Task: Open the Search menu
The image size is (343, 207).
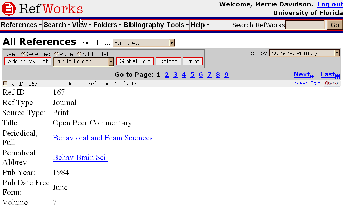Action: pyautogui.click(x=56, y=25)
